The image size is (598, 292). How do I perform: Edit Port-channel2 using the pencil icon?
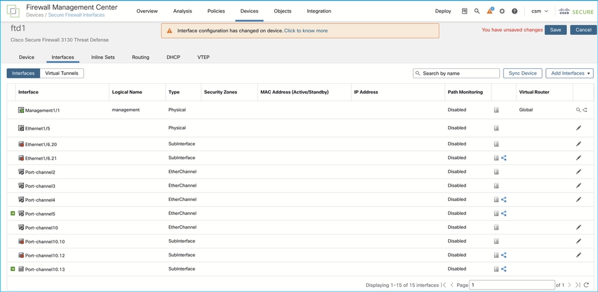579,172
